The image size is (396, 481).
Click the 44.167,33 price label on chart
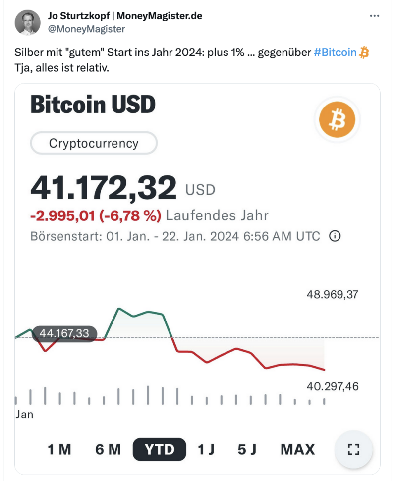[x=64, y=334]
